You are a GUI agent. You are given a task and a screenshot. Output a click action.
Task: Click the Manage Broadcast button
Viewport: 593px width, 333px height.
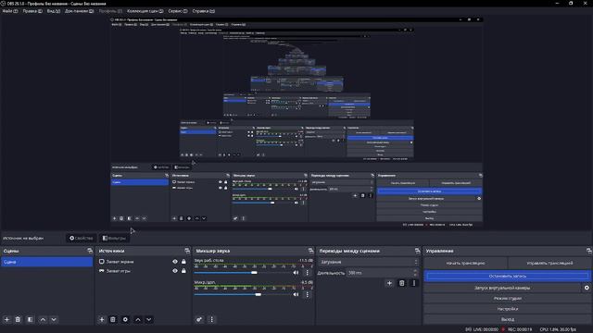pyautogui.click(x=549, y=263)
